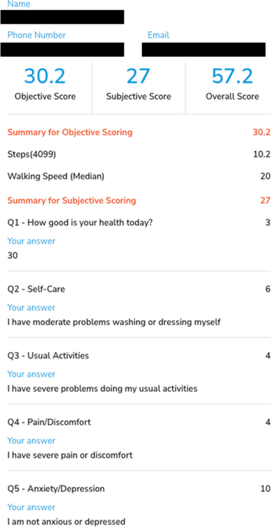Click the redacted Email field
Viewport: 271px width, 527px height.
point(203,50)
